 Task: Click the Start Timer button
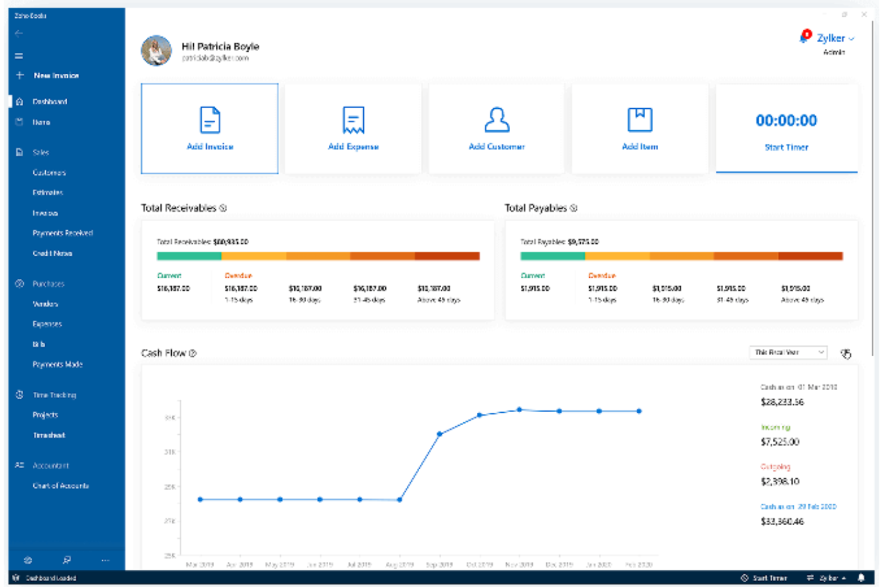coord(786,147)
